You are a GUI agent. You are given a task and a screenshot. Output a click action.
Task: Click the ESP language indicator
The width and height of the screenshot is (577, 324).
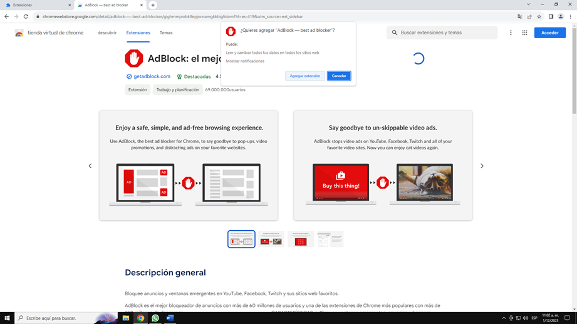tap(534, 318)
